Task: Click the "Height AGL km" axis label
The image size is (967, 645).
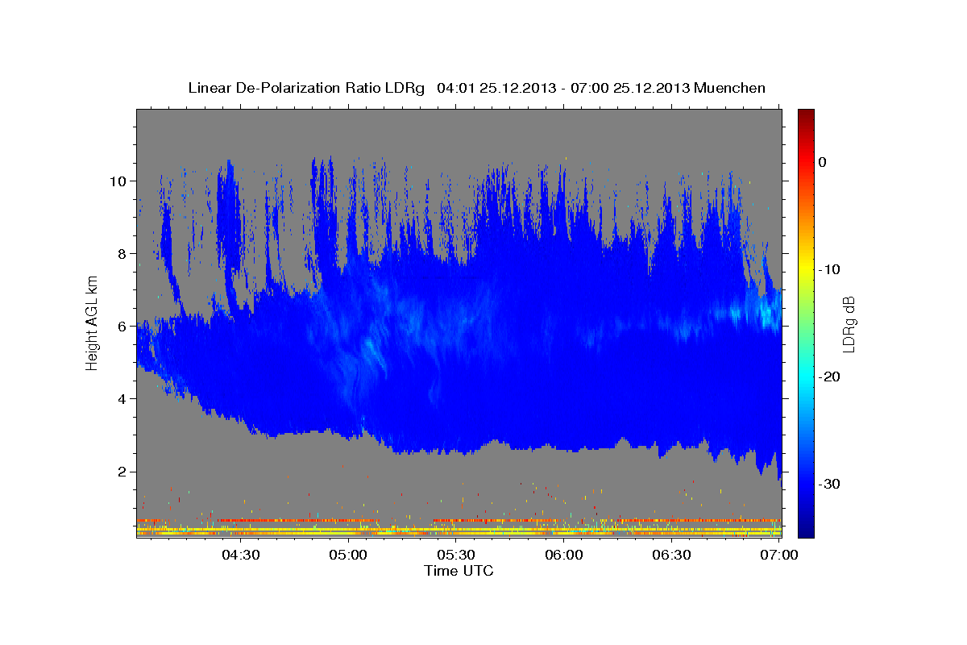Action: [92, 323]
